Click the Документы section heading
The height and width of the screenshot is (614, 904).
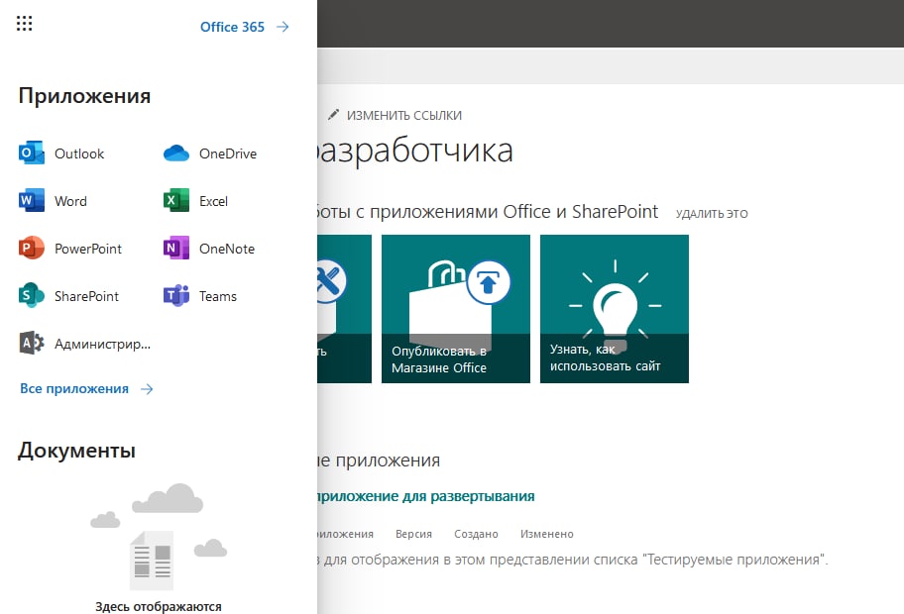tap(76, 450)
